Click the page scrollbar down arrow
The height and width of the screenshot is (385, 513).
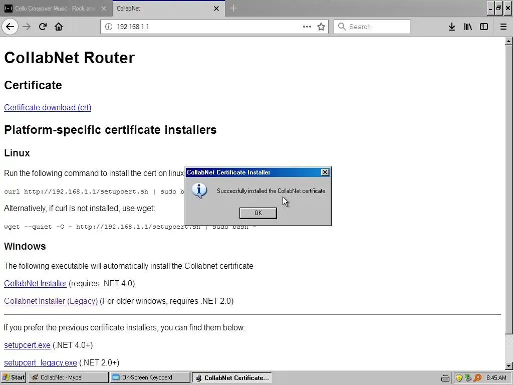[509, 366]
